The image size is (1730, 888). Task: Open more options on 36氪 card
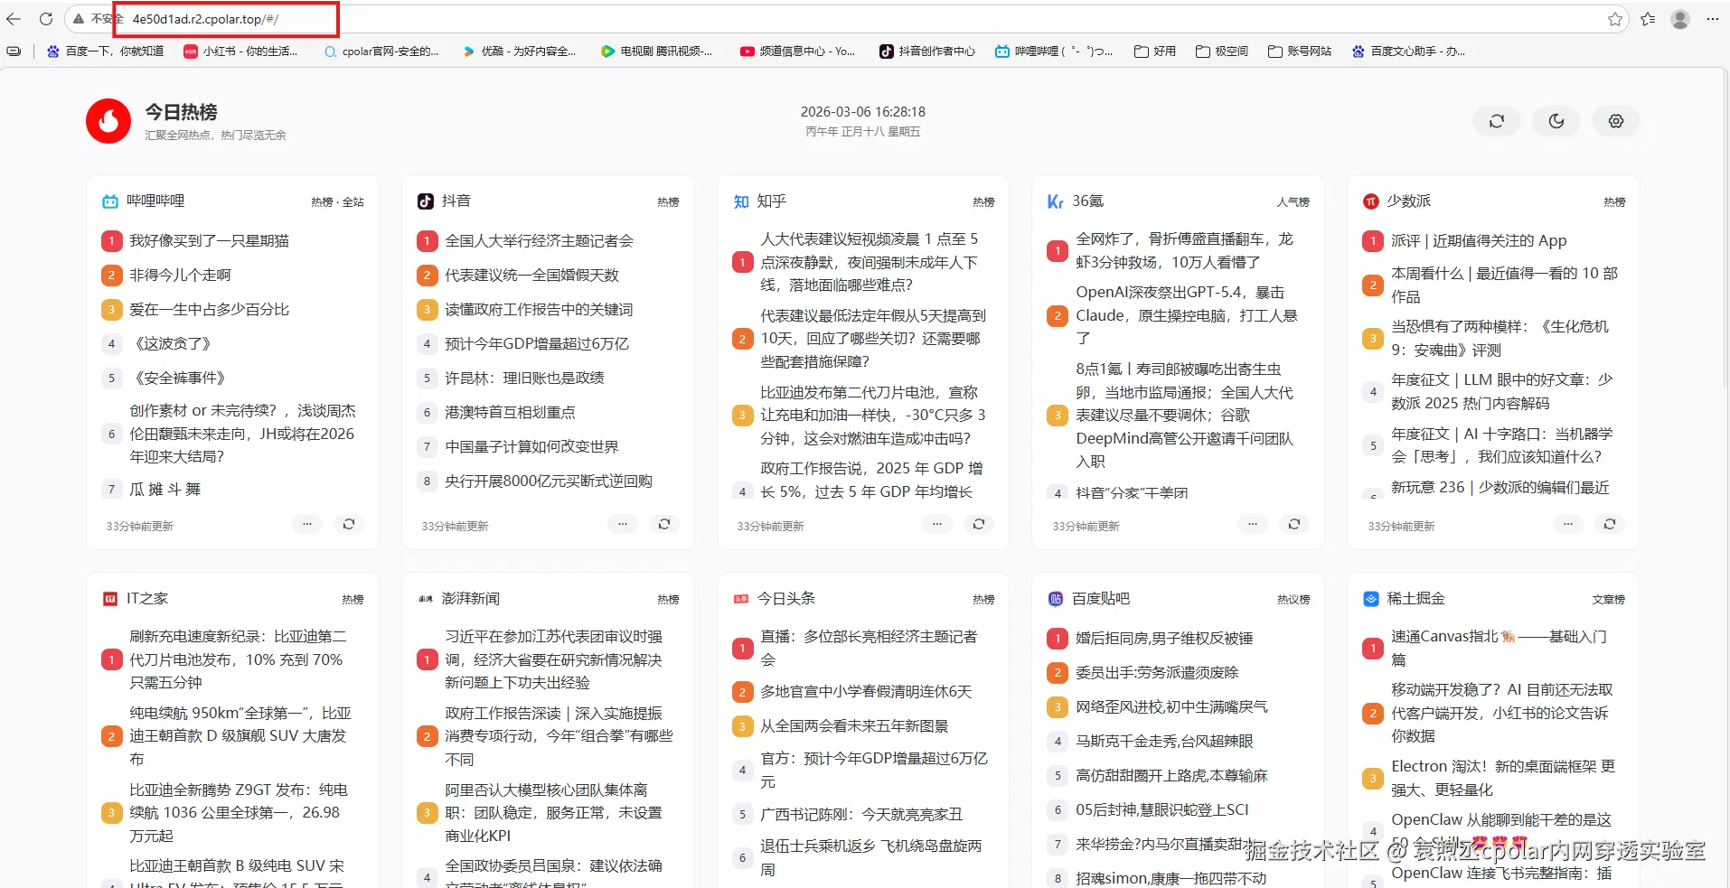1253,524
